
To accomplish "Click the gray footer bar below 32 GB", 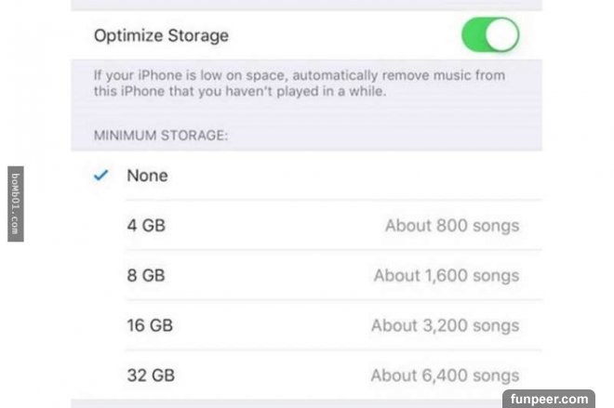I will pyautogui.click(x=287, y=403).
